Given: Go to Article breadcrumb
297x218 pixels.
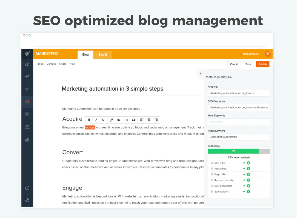Looking at the screenshot, I should point(62,64).
